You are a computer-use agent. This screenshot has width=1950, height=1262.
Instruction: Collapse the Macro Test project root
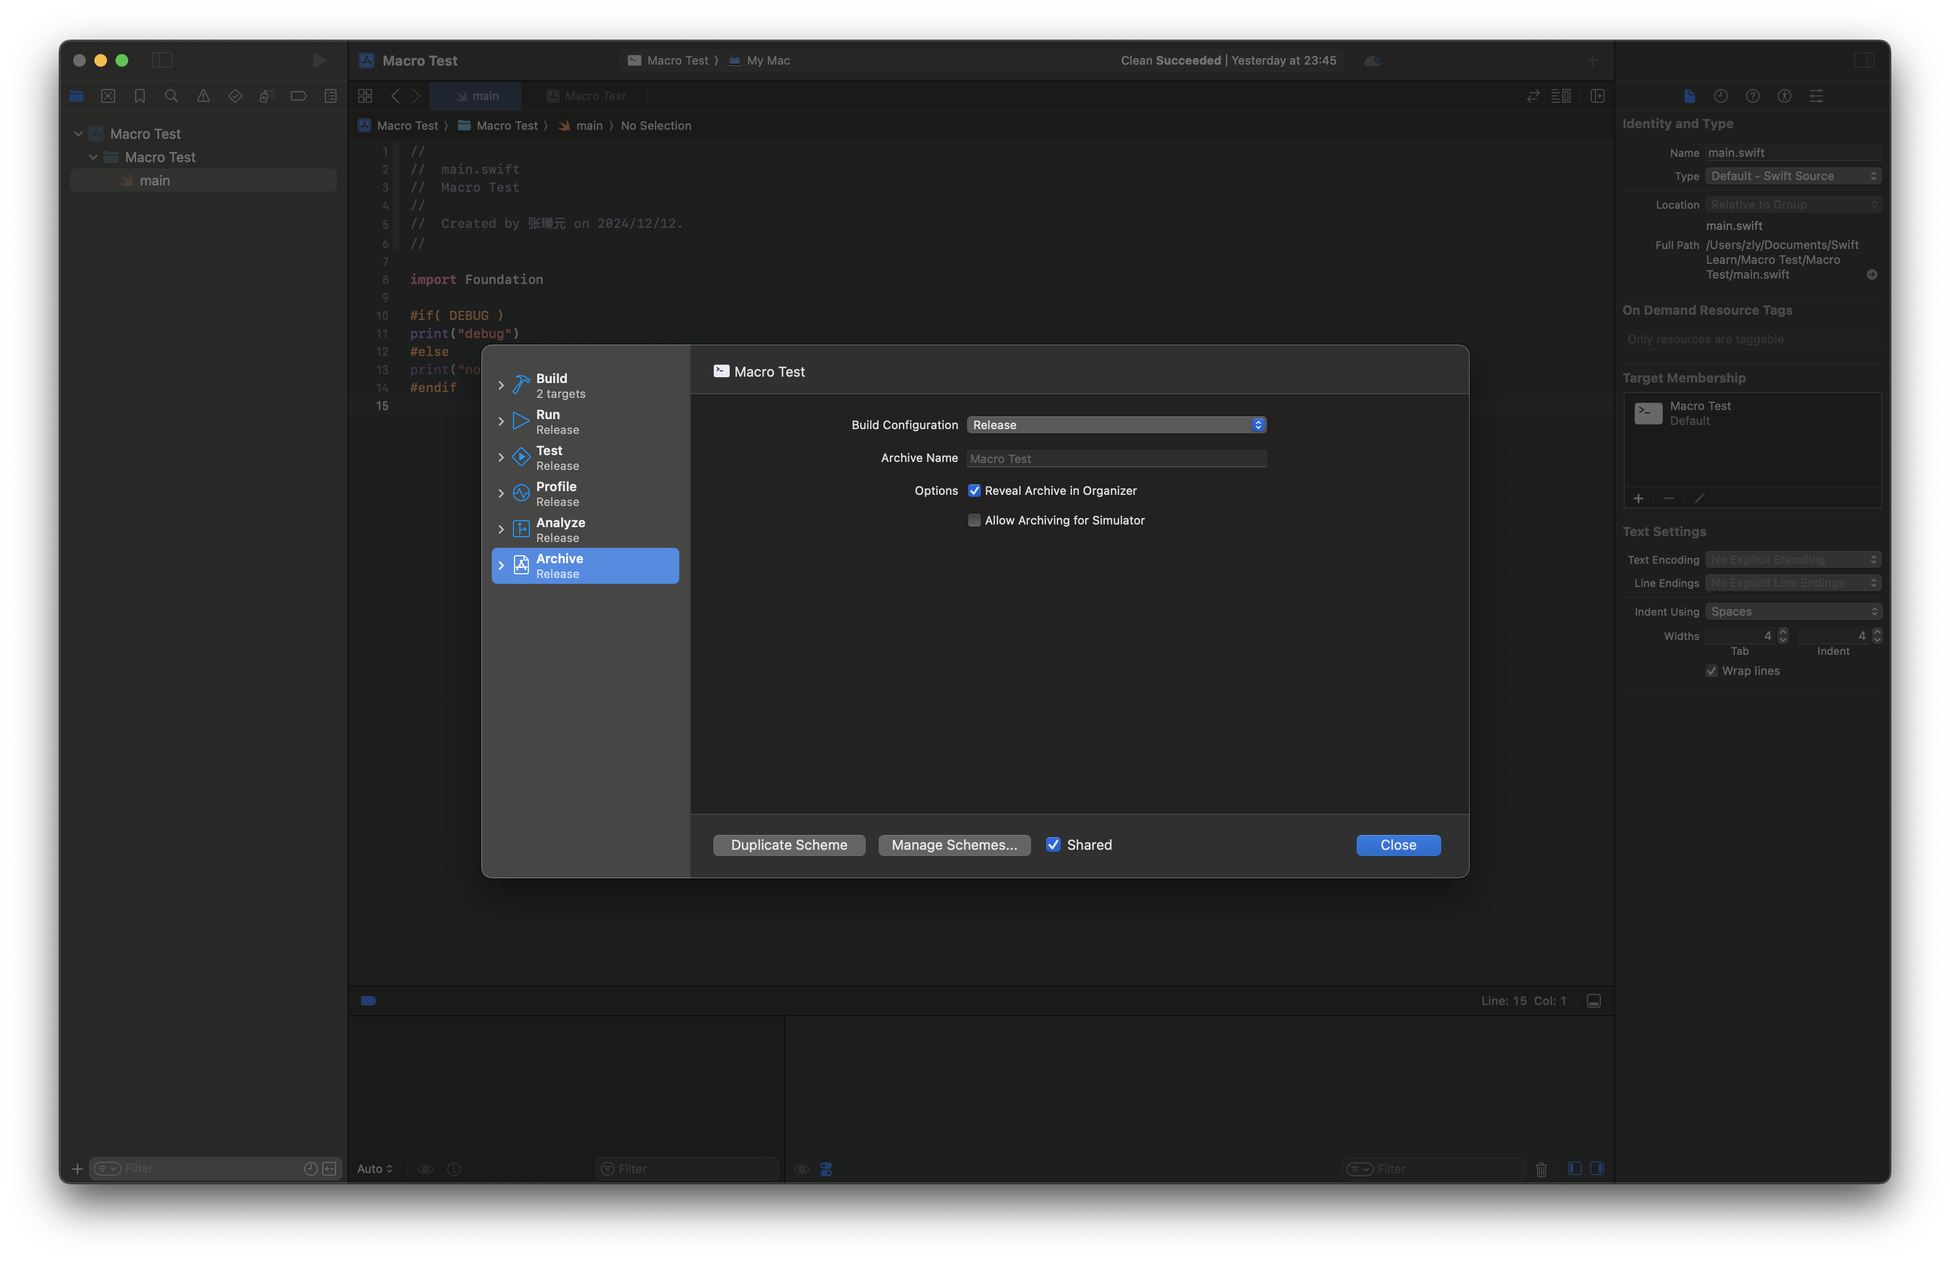[x=78, y=134]
